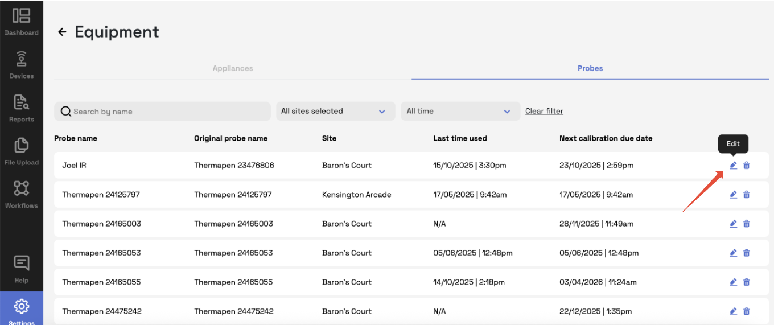Edit the Thermapen 24165055 probe

pos(733,282)
